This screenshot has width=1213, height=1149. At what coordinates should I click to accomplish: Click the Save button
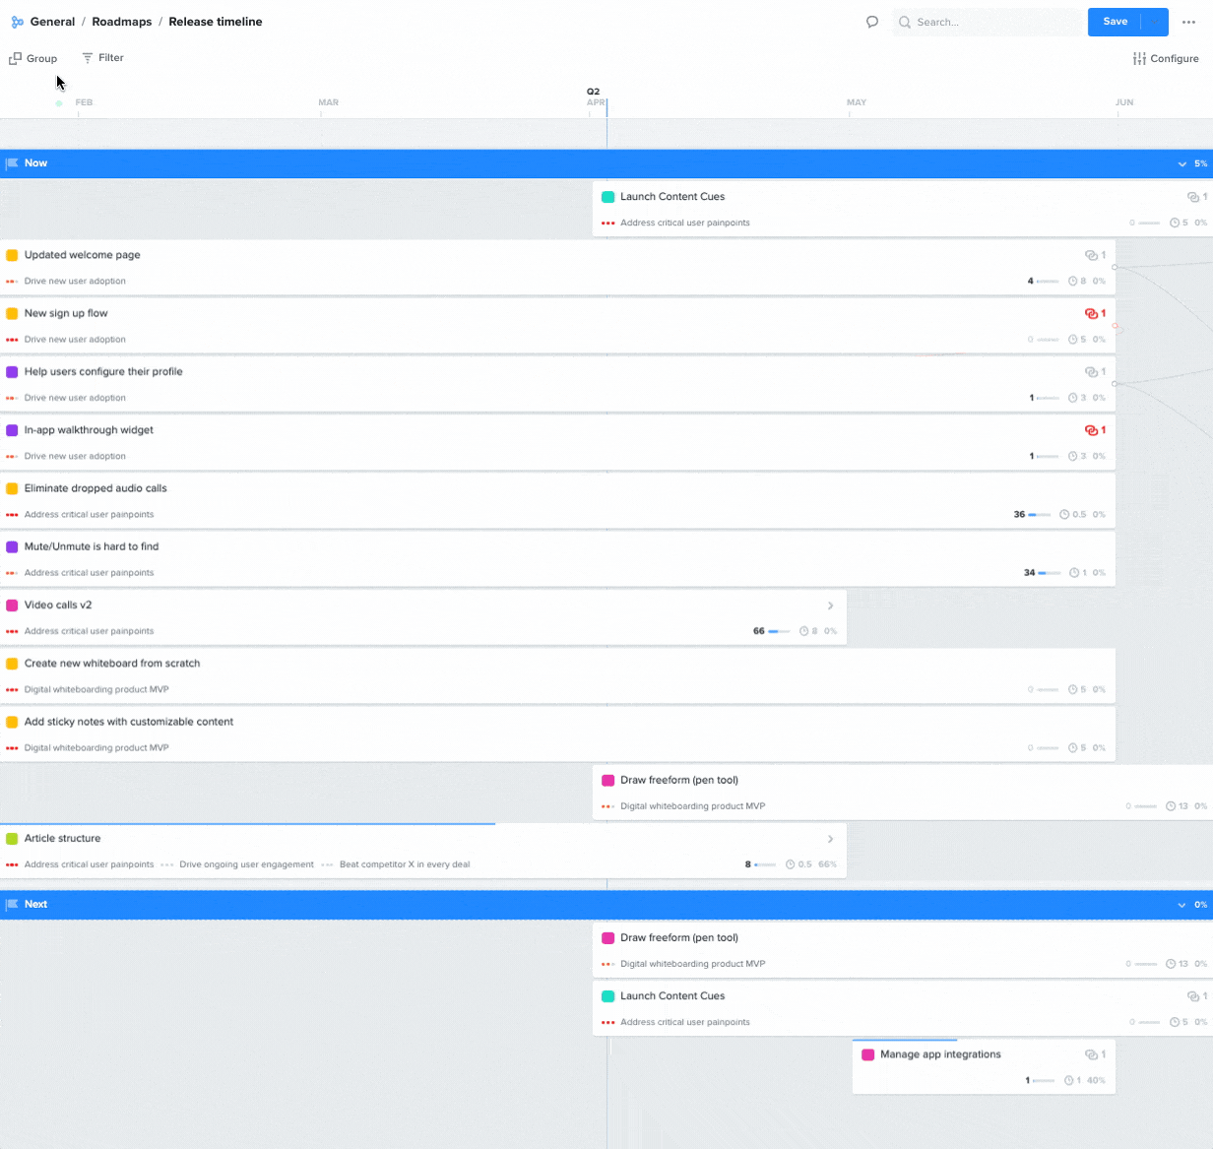[x=1116, y=22]
